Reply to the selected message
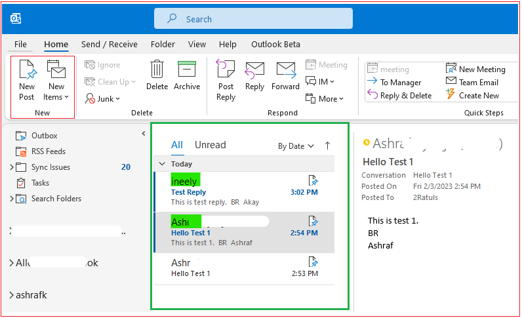 254,76
